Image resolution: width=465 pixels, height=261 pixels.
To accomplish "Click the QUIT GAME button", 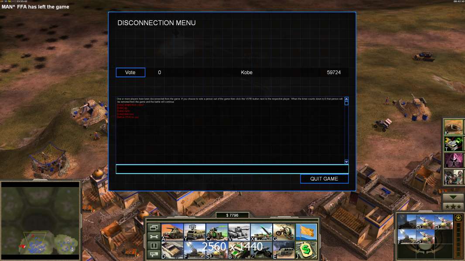I will tap(324, 179).
